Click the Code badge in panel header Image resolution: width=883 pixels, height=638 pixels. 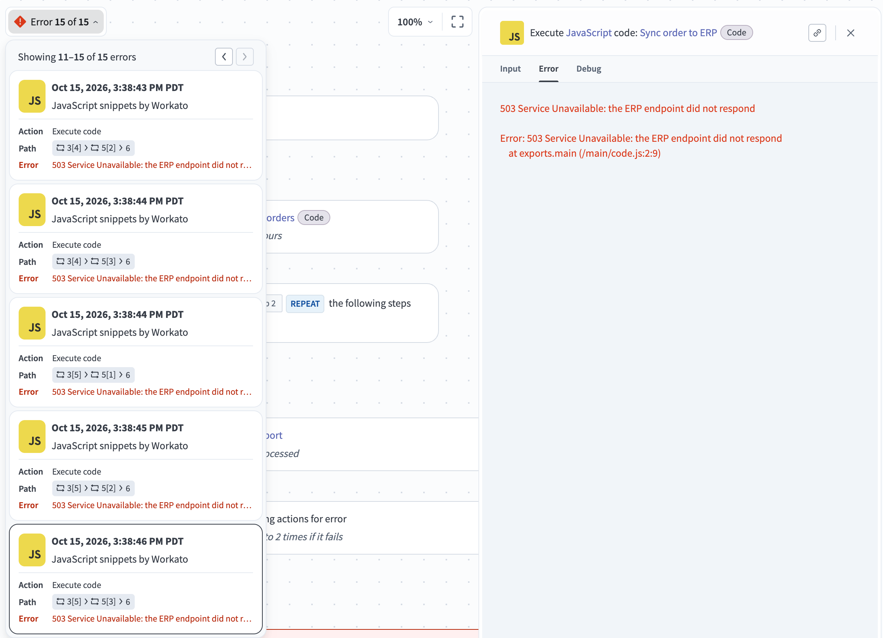736,33
